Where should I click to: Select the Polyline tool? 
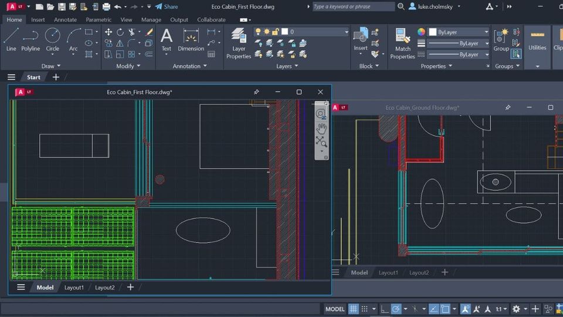(30, 39)
